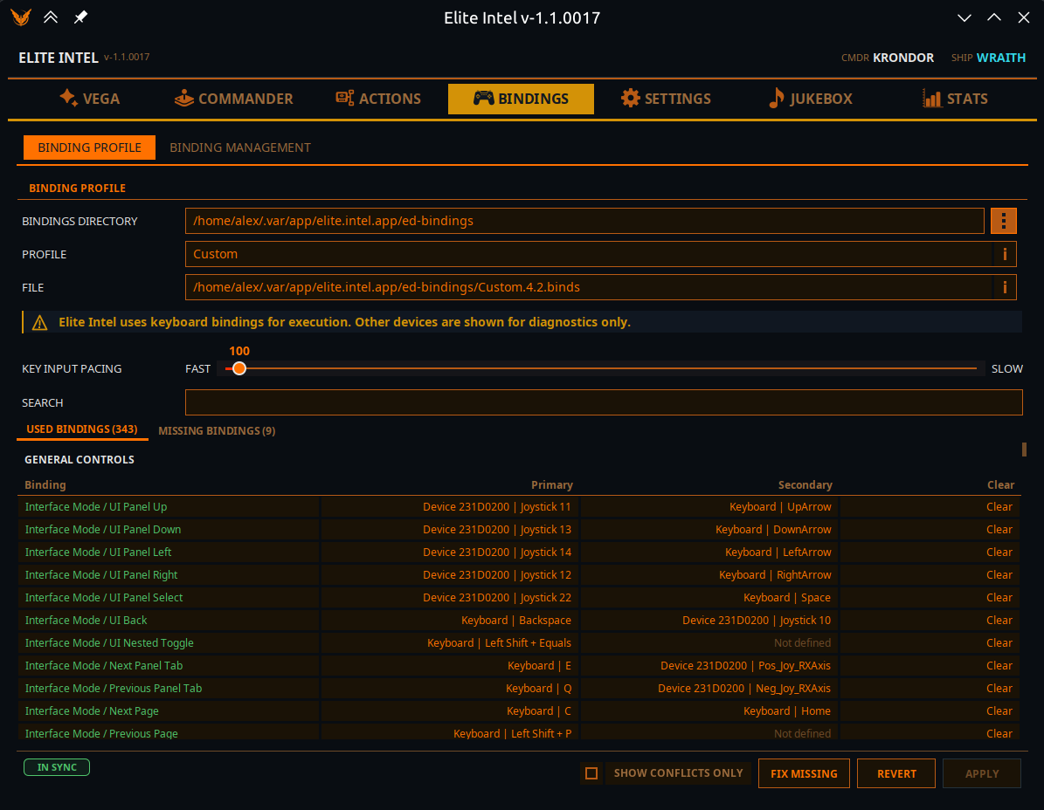Open the VEGA tab
This screenshot has height=810, width=1044.
point(90,99)
